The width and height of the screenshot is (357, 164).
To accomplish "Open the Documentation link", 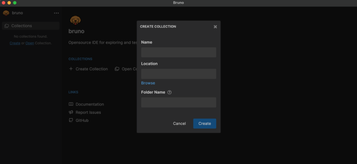I will coord(90,104).
